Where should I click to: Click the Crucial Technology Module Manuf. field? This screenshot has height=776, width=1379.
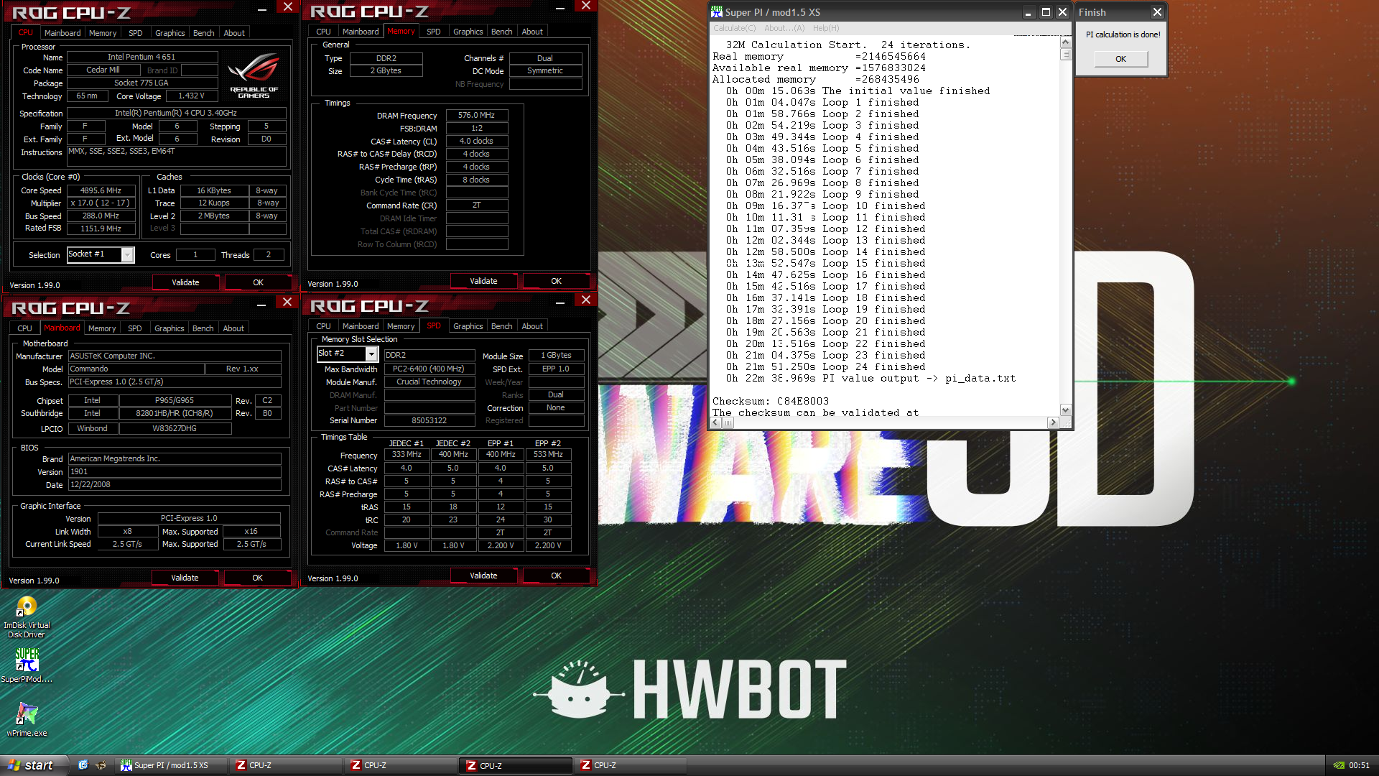pyautogui.click(x=430, y=382)
